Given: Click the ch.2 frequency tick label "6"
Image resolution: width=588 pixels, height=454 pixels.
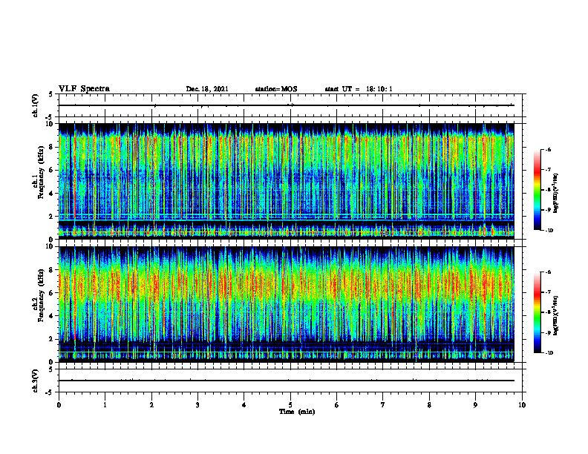Looking at the screenshot, I should (52, 293).
